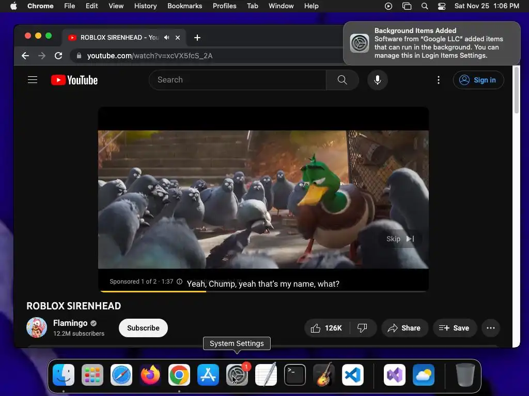Subscribe to the Flamingo channel
529x396 pixels.
pos(143,328)
